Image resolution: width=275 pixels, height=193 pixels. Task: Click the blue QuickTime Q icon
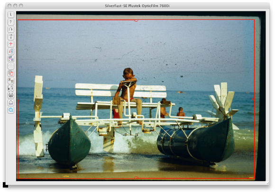point(11,110)
